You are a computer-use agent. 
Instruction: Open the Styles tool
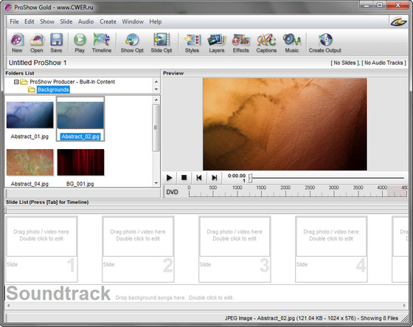pos(192,43)
